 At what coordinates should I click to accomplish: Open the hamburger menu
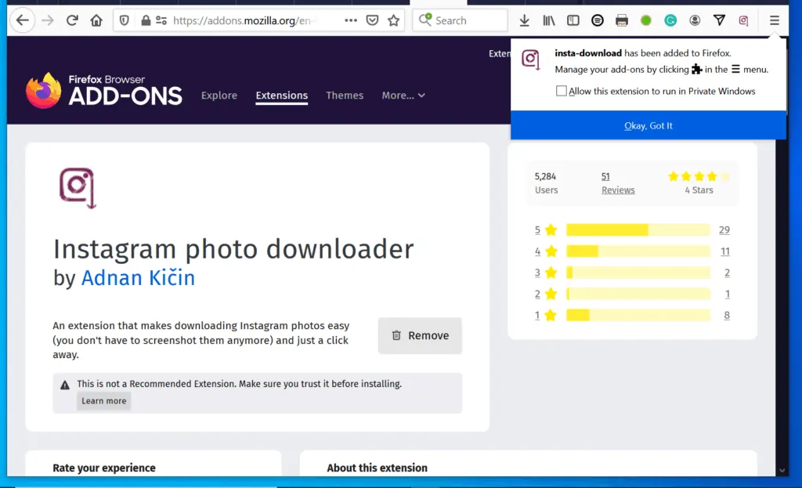(774, 20)
